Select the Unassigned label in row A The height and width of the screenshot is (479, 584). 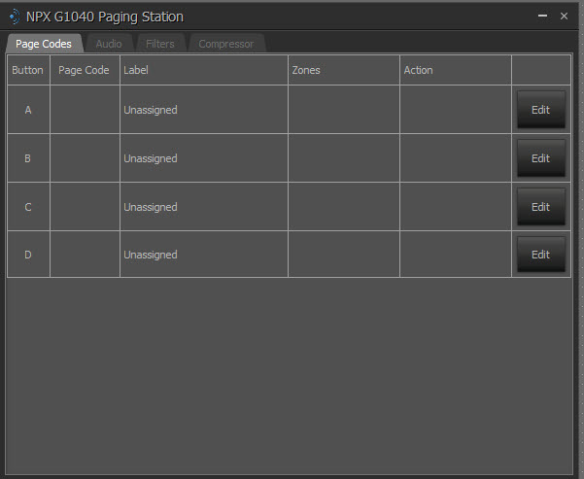[151, 110]
